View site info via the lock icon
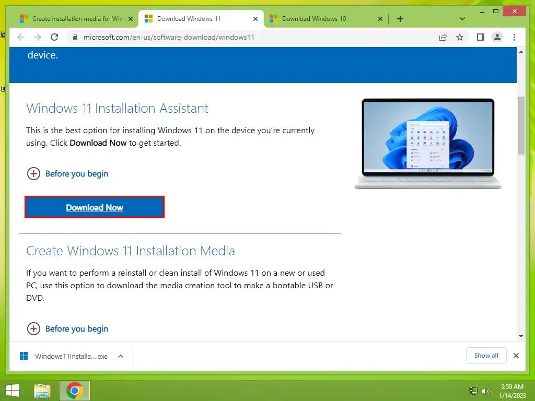Image resolution: width=535 pixels, height=401 pixels. [x=75, y=37]
